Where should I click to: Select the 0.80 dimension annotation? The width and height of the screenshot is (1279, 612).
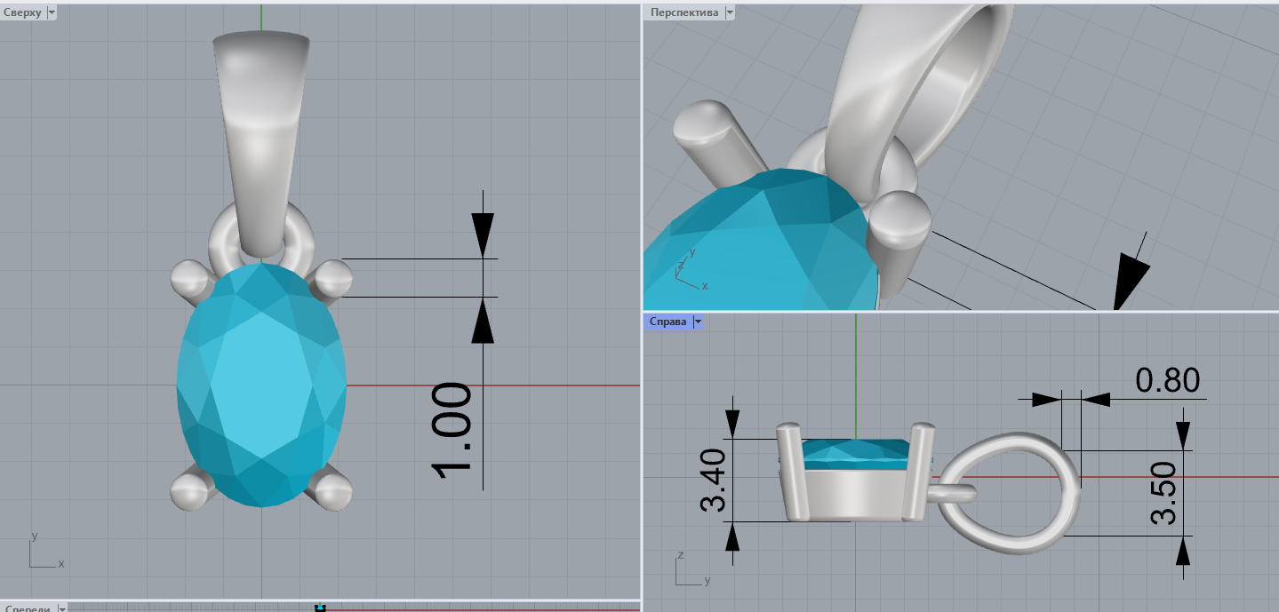click(x=1168, y=380)
